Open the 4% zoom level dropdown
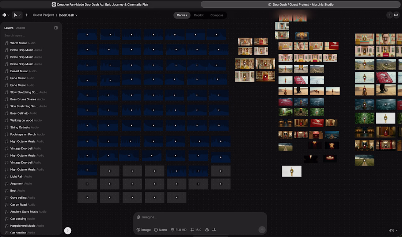The height and width of the screenshot is (237, 402). (x=393, y=230)
